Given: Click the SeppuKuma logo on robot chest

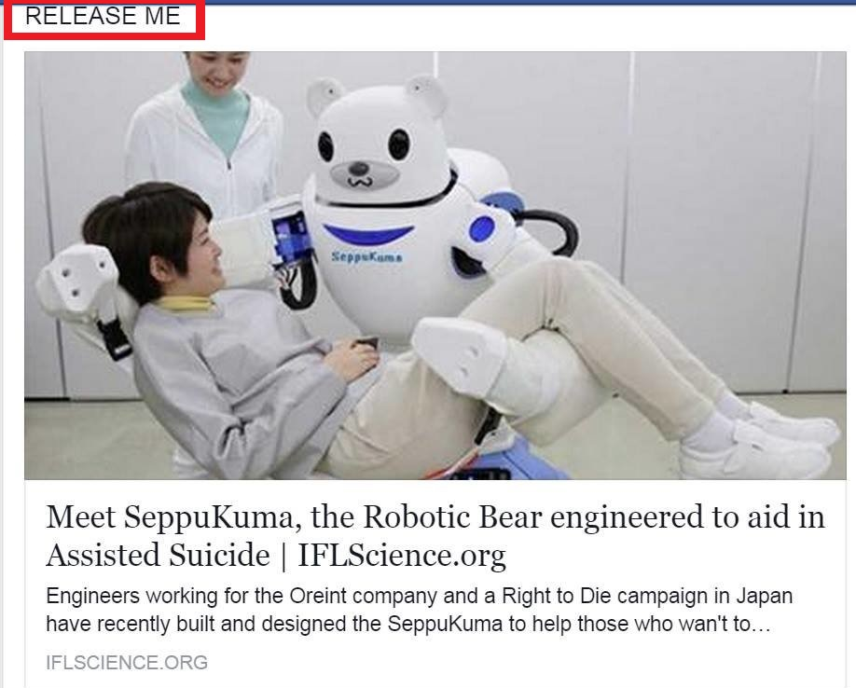Looking at the screenshot, I should 366,256.
